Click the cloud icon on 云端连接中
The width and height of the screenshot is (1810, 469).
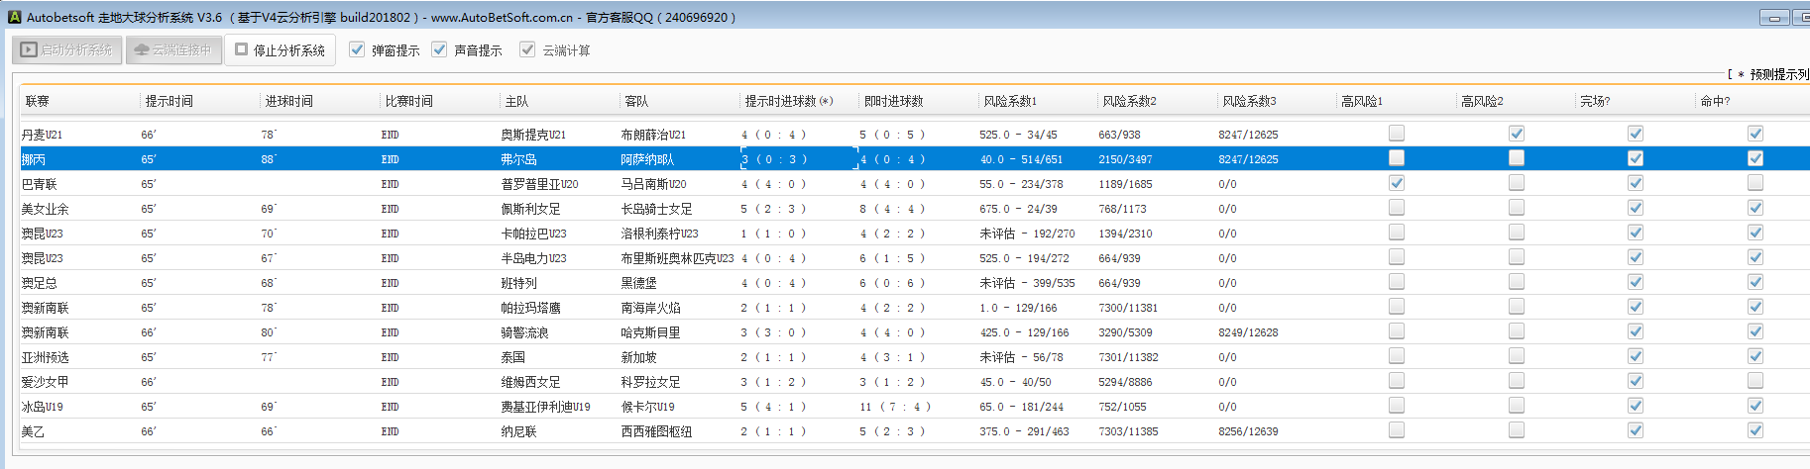(142, 49)
